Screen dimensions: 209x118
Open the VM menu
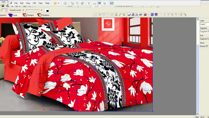point(34,3)
